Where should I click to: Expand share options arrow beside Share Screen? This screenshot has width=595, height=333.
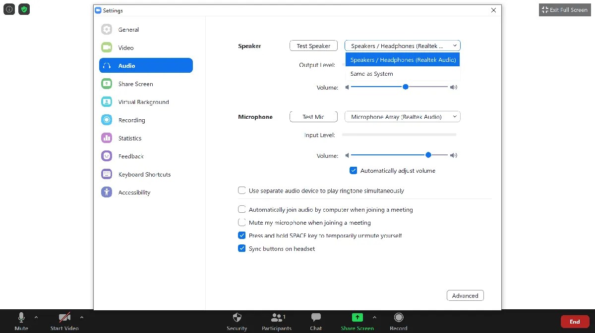pos(374,317)
